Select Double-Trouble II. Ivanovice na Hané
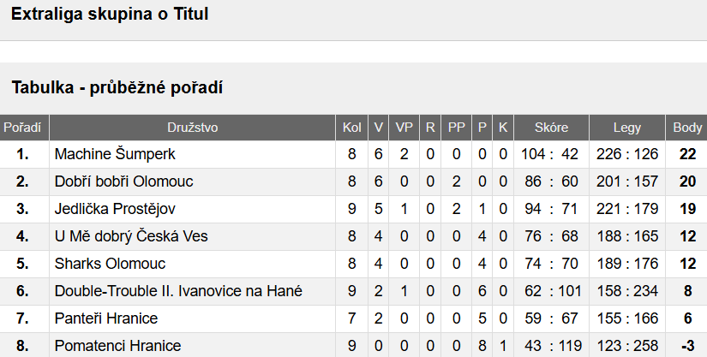This screenshot has width=707, height=357. click(x=178, y=291)
